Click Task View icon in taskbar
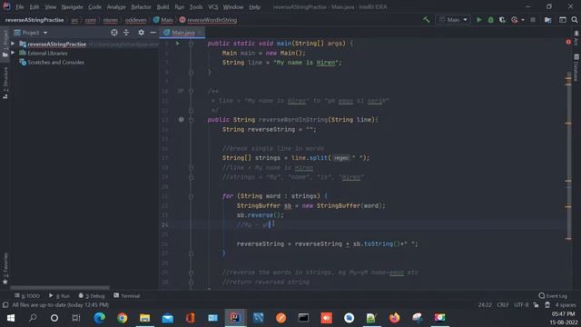 click(76, 318)
